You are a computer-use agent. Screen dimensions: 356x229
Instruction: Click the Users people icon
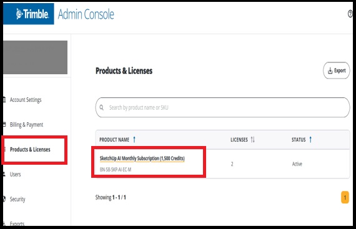point(4,174)
